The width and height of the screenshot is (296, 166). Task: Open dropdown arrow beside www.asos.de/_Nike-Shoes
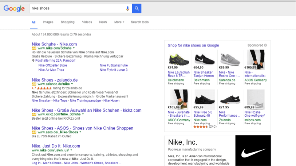point(80,132)
